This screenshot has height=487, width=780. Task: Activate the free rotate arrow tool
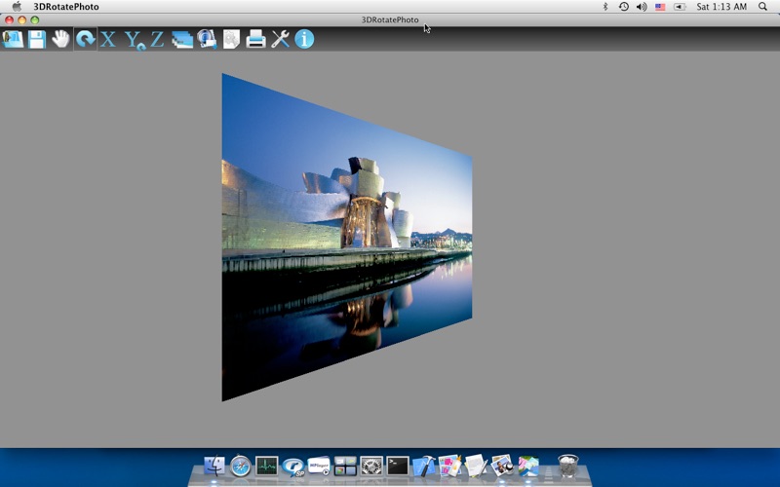(86, 39)
